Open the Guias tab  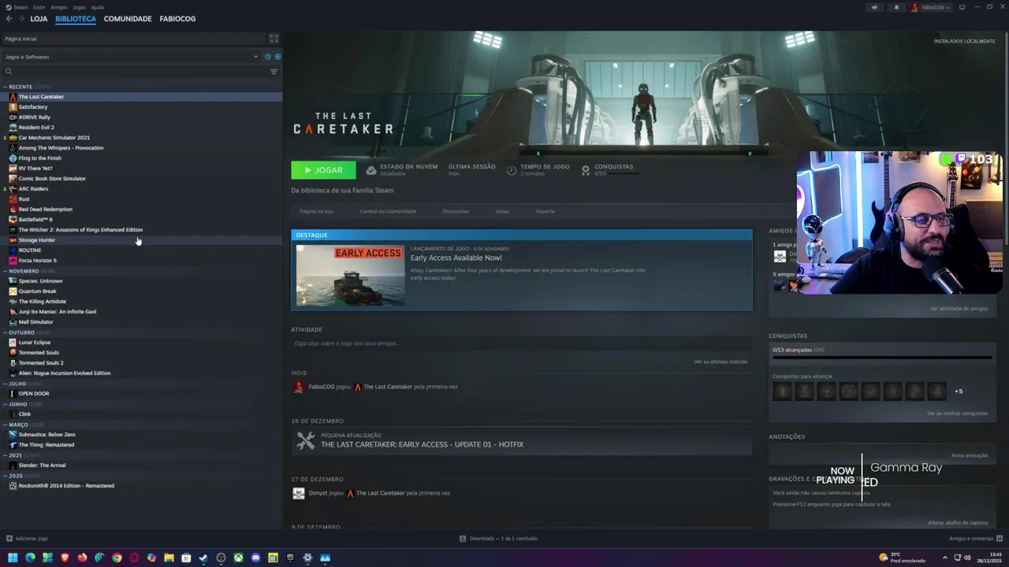(x=502, y=211)
